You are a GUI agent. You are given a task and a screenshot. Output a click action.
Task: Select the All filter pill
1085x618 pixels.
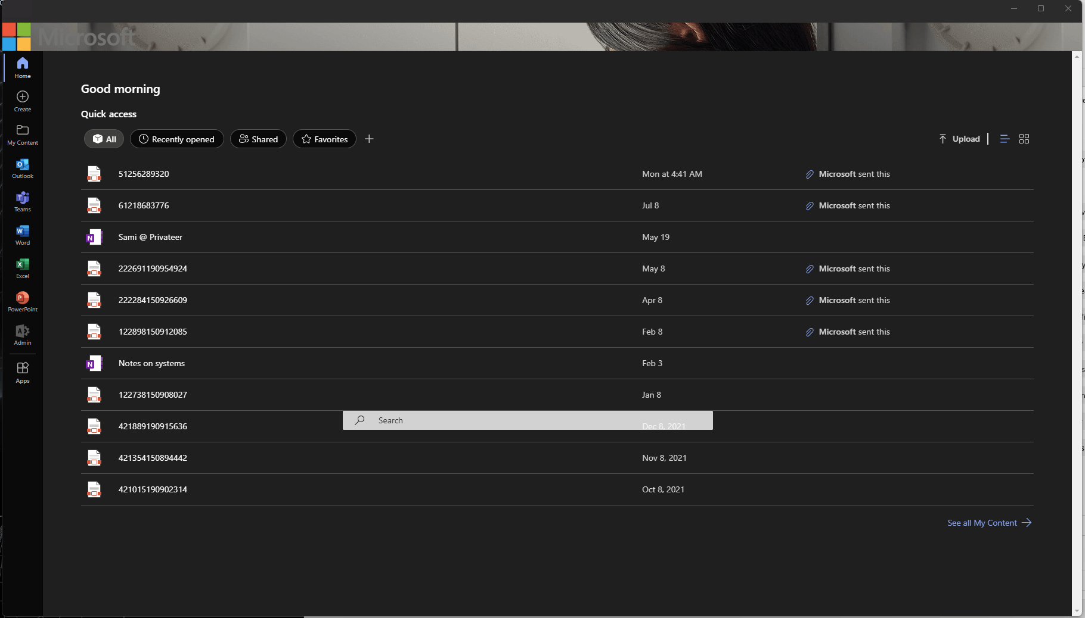pos(104,139)
